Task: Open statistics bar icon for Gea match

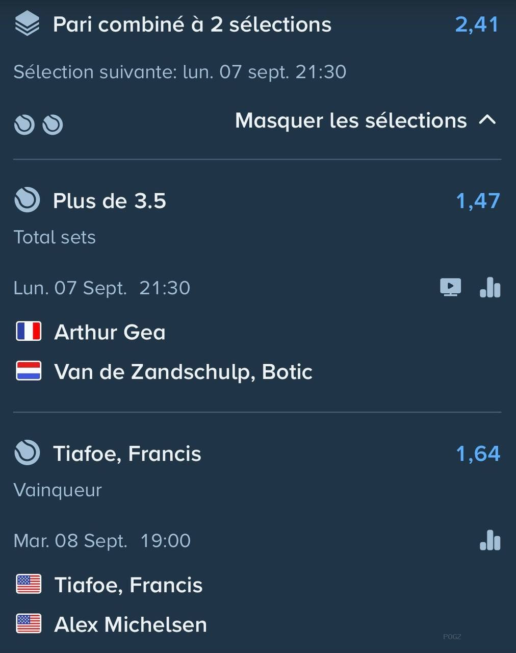Action: 490,287
